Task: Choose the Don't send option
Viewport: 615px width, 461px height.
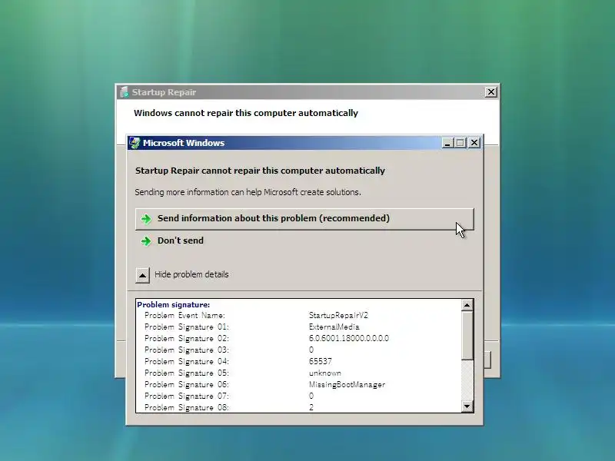Action: (x=180, y=240)
